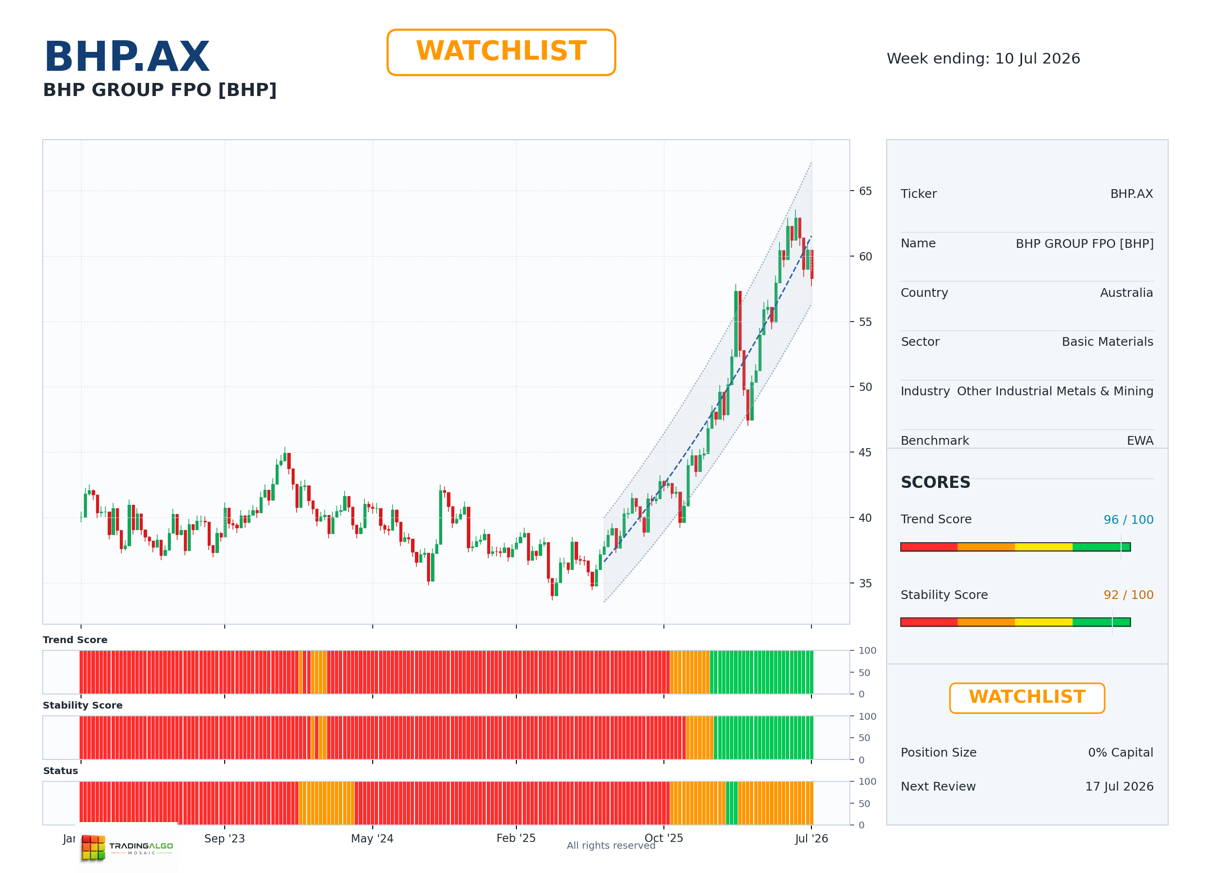Click the company name 'BHP GROUP FPO [BHP]' subtitle
Viewport: 1223px width, 873px height.
(160, 90)
